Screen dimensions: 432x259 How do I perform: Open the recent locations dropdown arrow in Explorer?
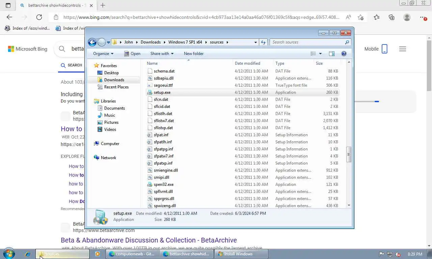108,42
